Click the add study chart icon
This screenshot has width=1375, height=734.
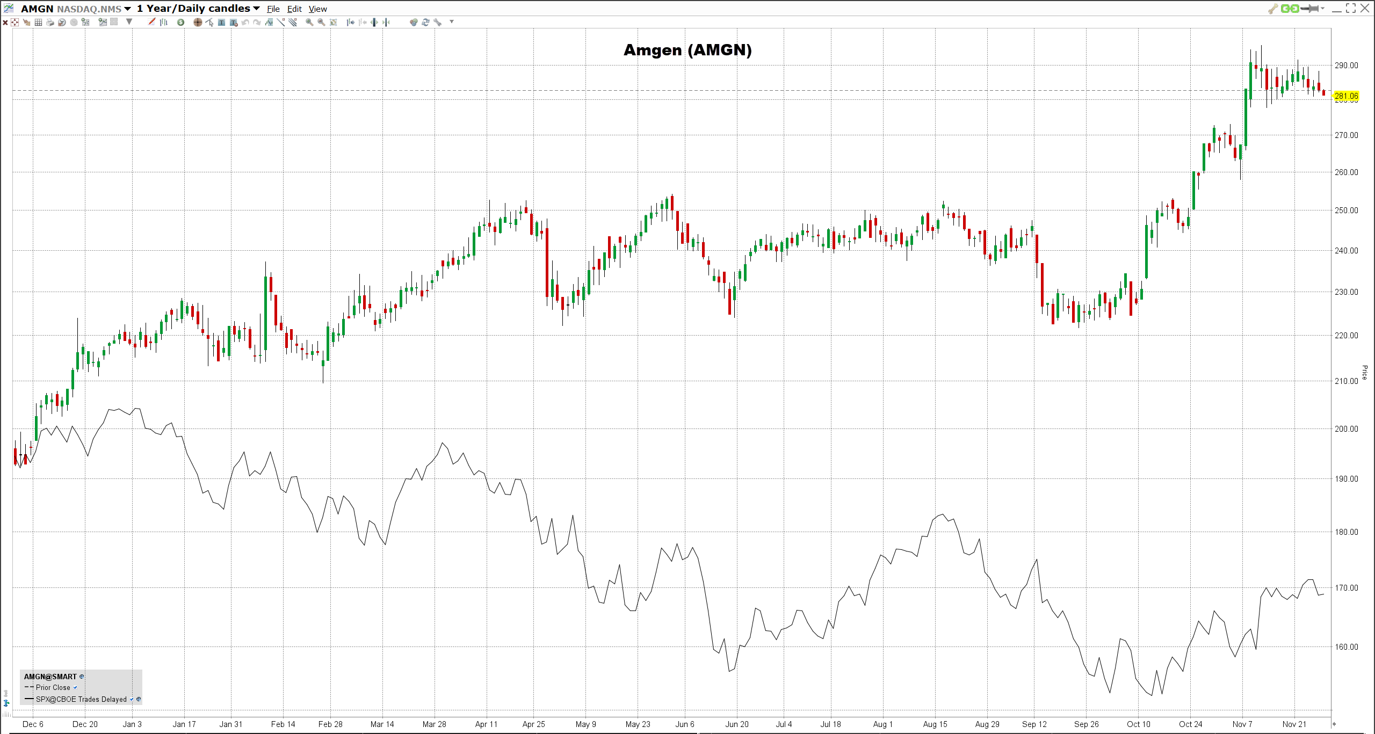[x=102, y=21]
